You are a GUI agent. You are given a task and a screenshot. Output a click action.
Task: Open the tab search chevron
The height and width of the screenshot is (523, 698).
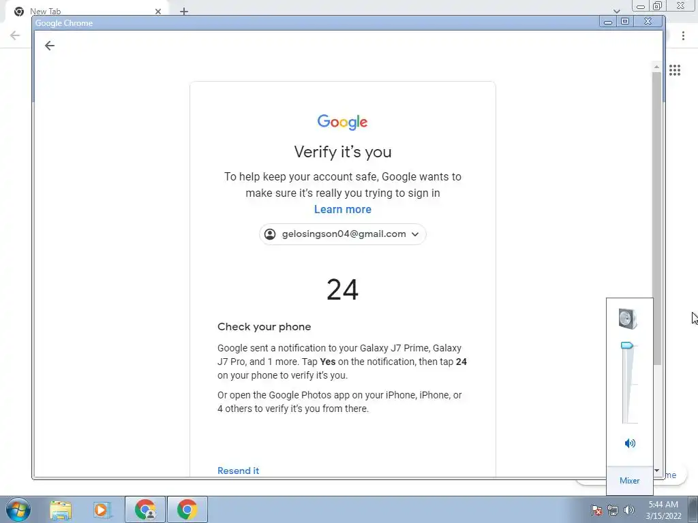[616, 11]
